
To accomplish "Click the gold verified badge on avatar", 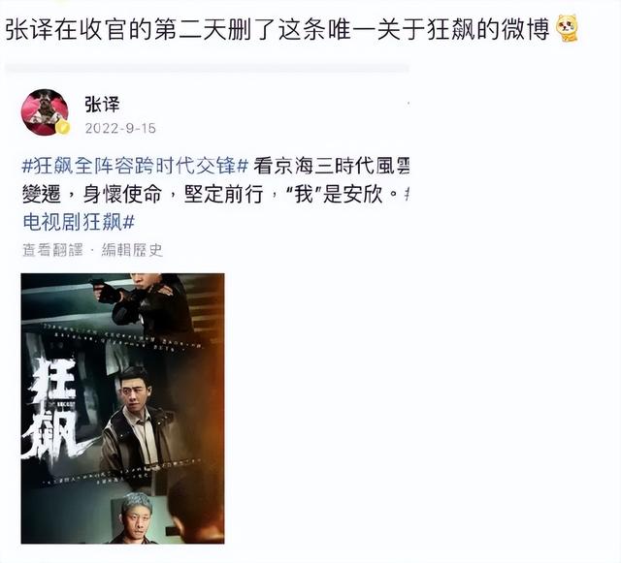I will point(63,127).
